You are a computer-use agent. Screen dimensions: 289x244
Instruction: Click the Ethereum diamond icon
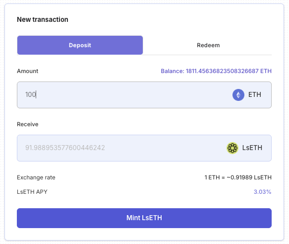tap(238, 95)
